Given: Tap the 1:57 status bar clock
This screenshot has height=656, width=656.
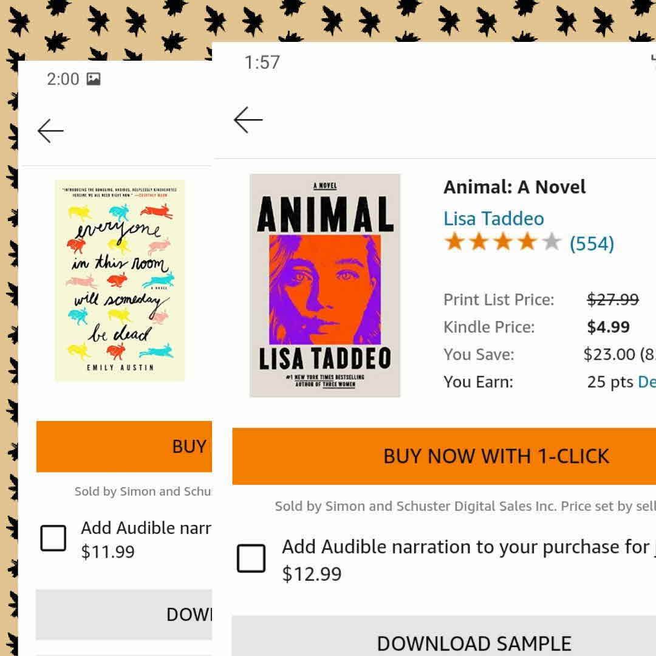Looking at the screenshot, I should point(262,62).
